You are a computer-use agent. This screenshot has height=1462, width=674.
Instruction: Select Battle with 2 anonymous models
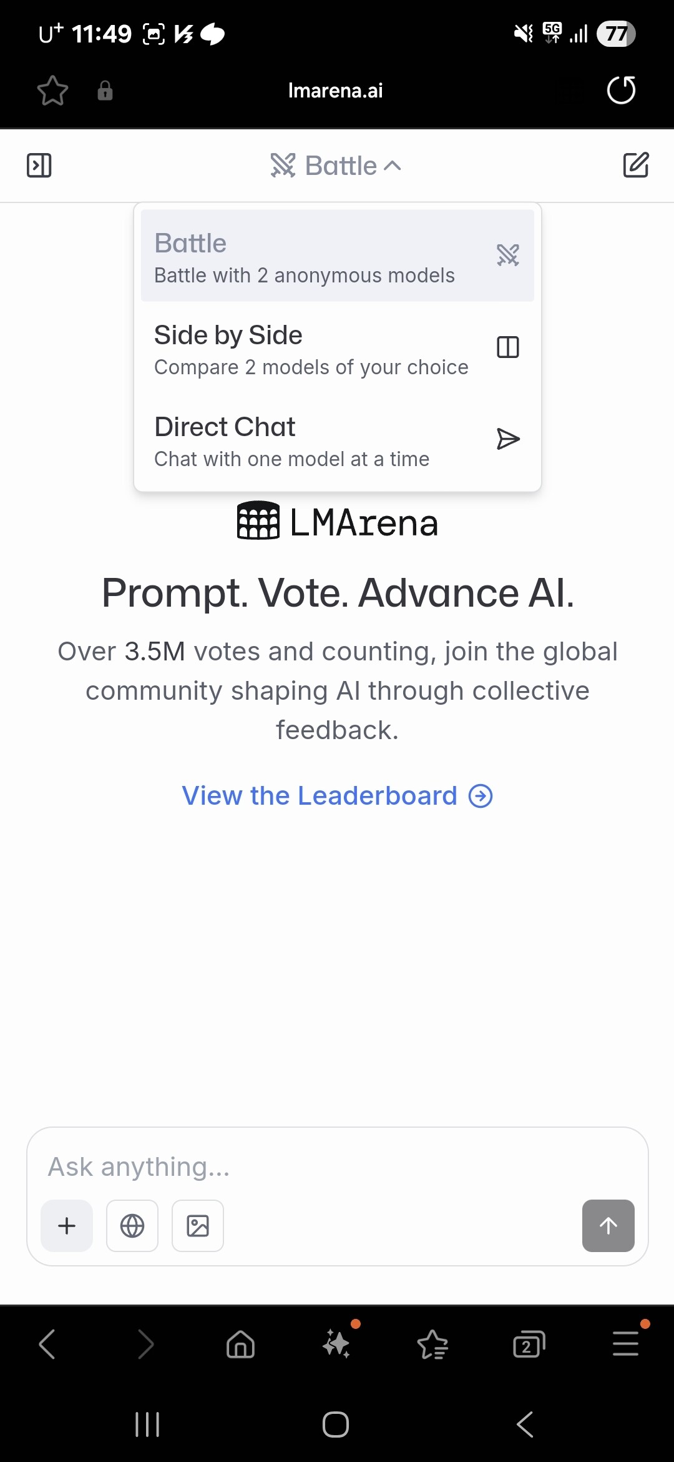[x=338, y=256]
